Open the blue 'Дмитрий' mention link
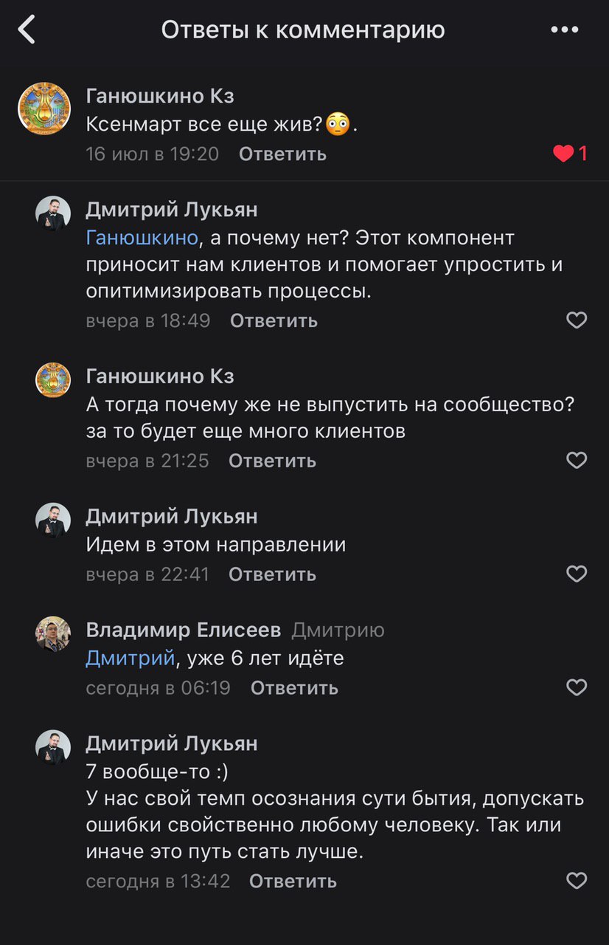609x945 pixels. (130, 658)
